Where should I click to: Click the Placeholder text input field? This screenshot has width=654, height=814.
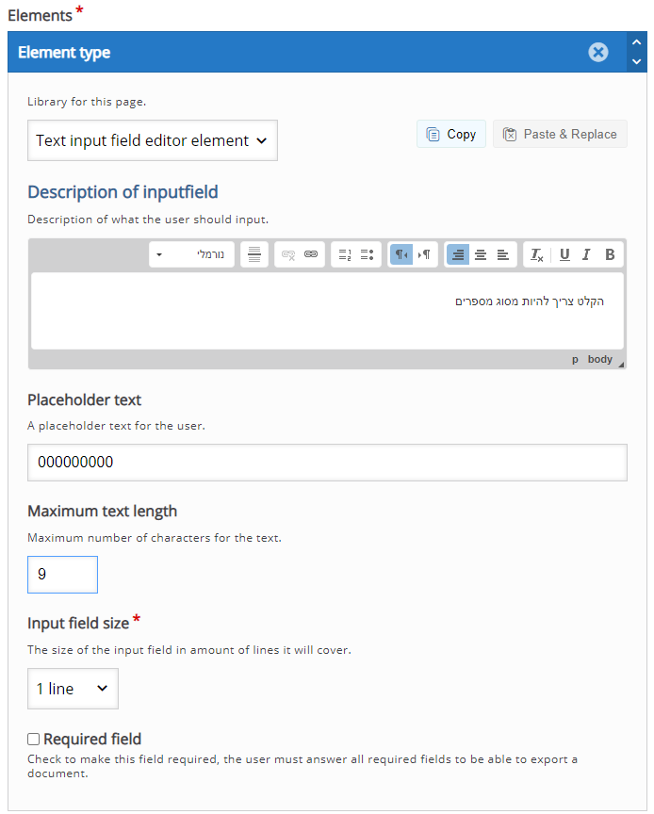pyautogui.click(x=327, y=463)
